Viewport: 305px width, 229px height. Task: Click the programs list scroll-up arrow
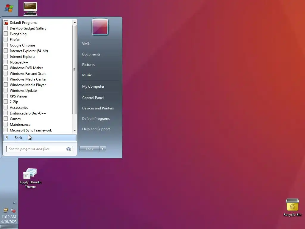pos(75,22)
